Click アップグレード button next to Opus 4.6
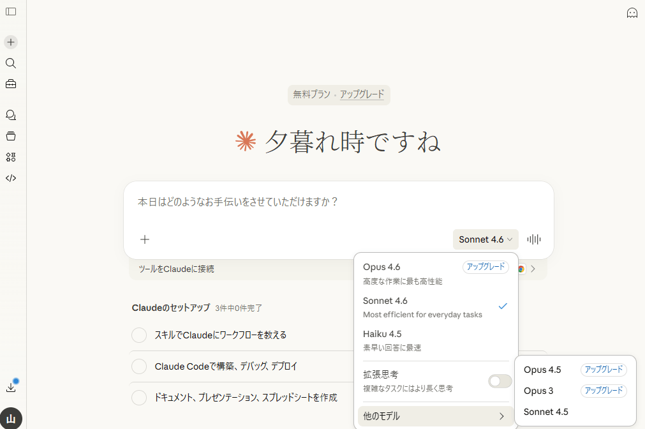The width and height of the screenshot is (645, 429). coord(485,267)
